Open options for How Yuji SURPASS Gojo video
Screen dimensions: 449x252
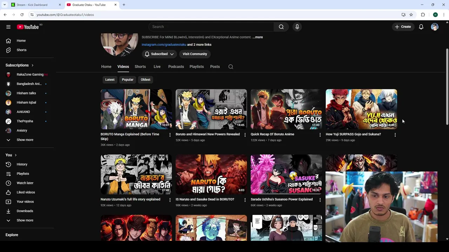pyautogui.click(x=395, y=135)
